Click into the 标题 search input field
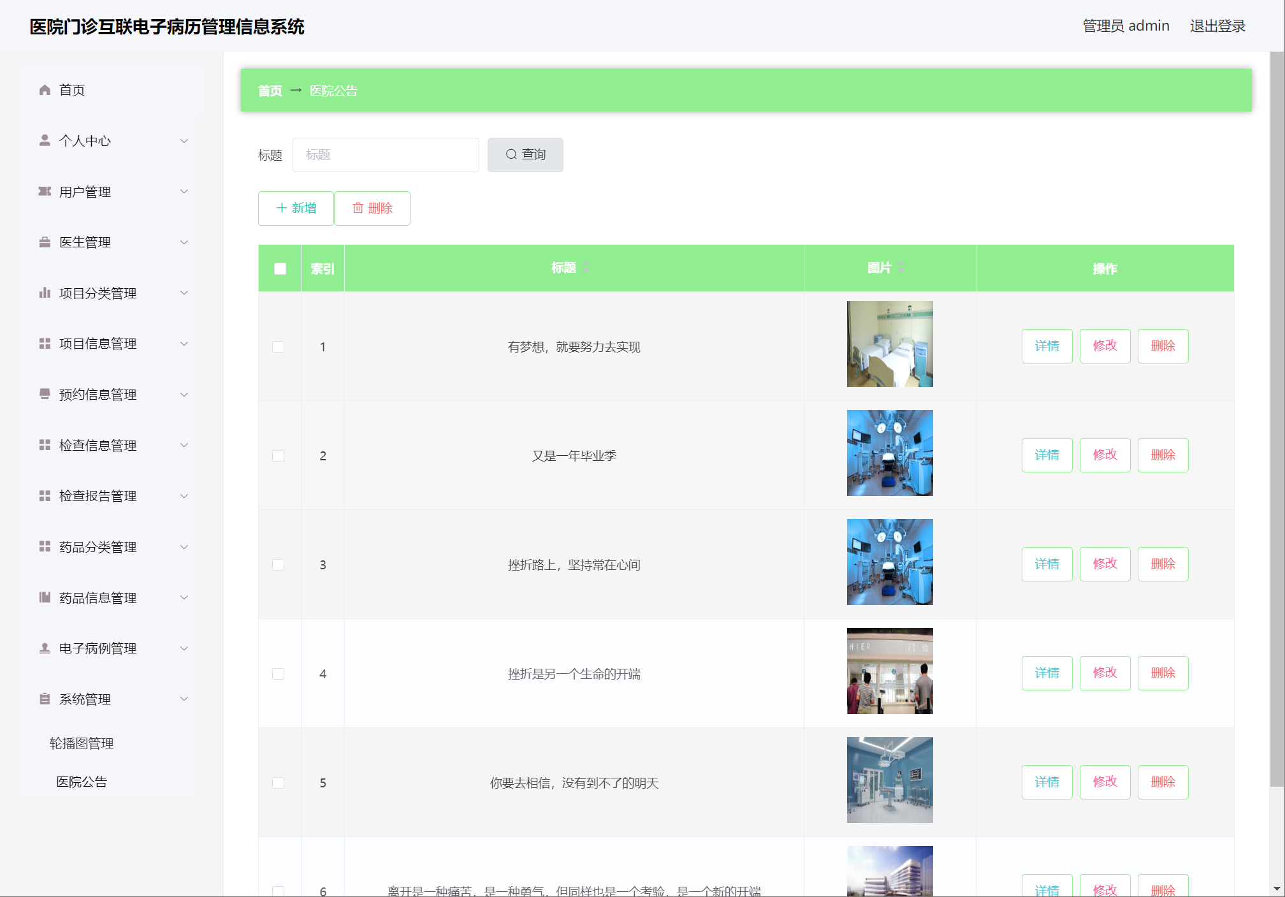The height and width of the screenshot is (897, 1285). coord(386,155)
